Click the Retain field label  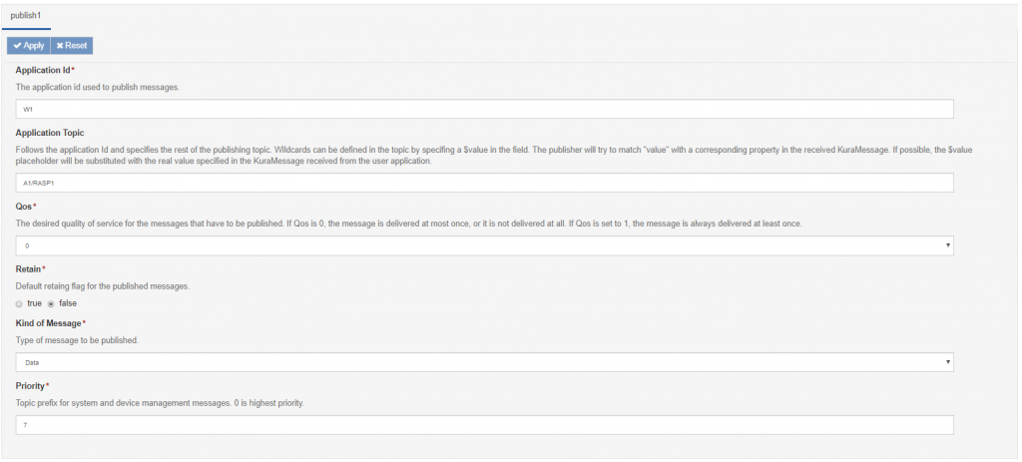coord(28,268)
